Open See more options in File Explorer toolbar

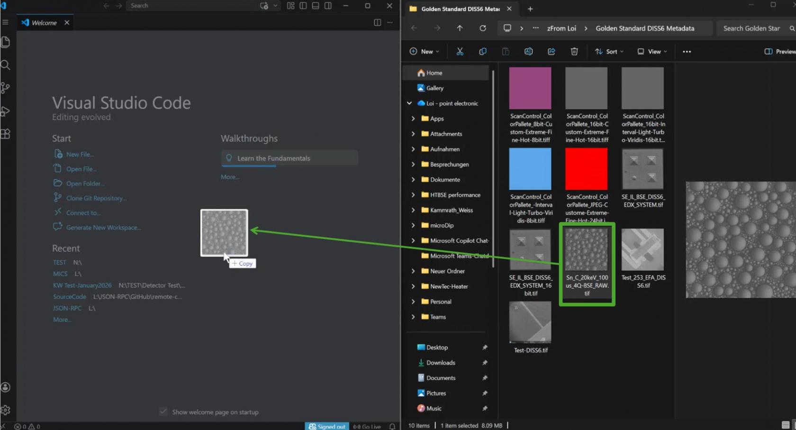tap(687, 51)
